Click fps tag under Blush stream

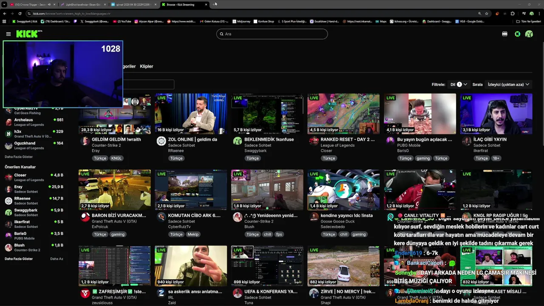(x=279, y=234)
